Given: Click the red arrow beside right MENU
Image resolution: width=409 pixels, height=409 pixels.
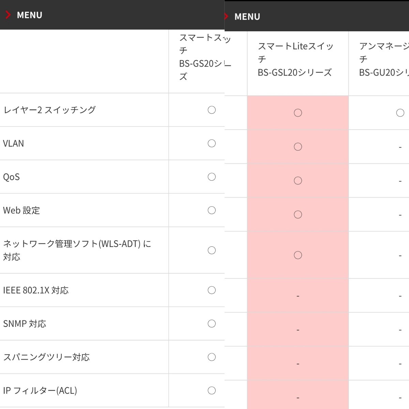Looking at the screenshot, I should (x=226, y=16).
